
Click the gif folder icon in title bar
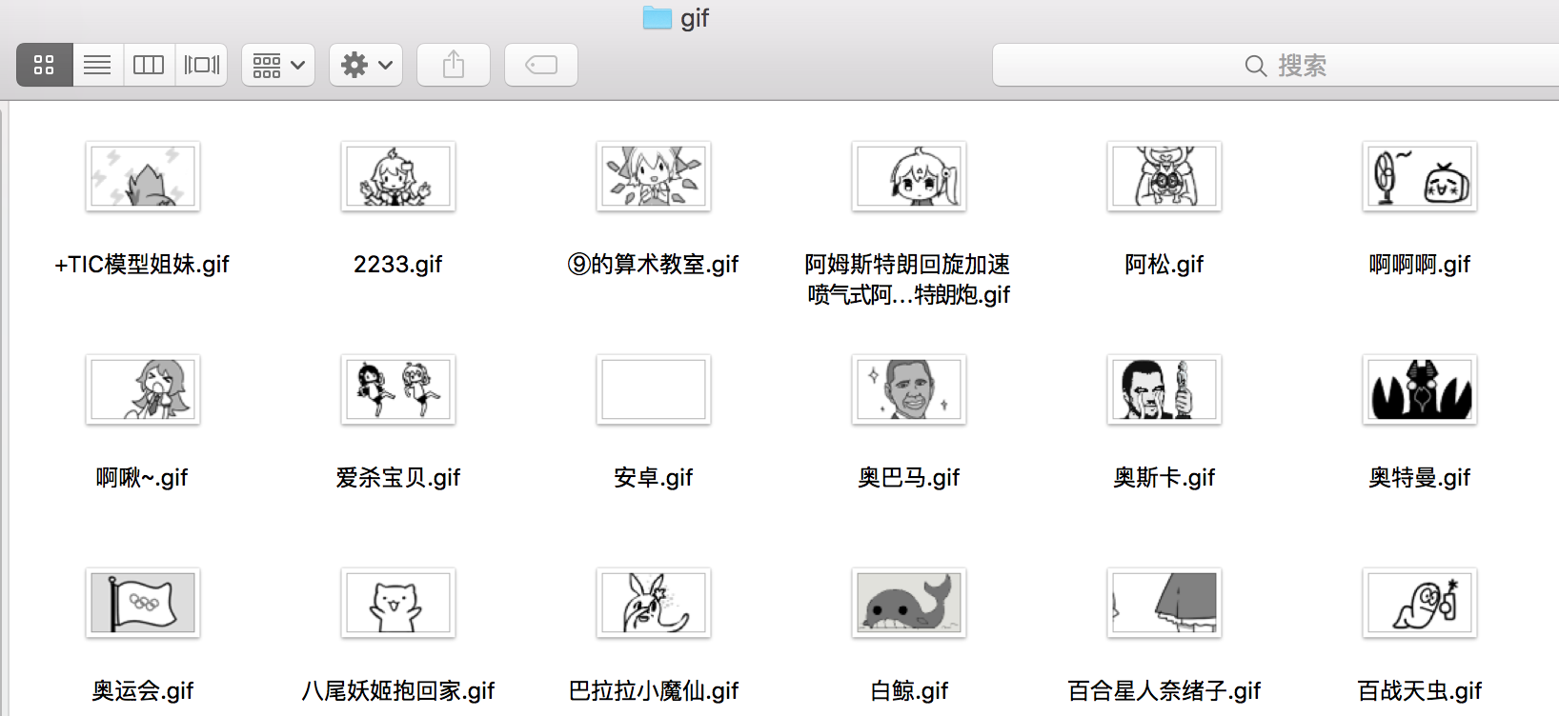658,17
